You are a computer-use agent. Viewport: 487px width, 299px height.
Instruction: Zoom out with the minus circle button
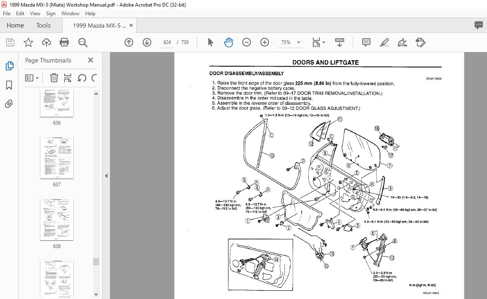(x=246, y=42)
